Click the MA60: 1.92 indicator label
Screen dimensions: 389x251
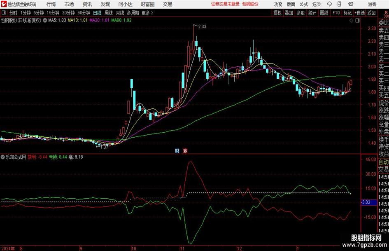pos(121,20)
